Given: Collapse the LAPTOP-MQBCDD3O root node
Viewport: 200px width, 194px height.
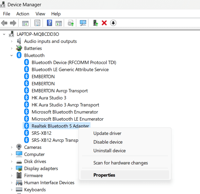Looking at the screenshot, I should pos(4,34).
